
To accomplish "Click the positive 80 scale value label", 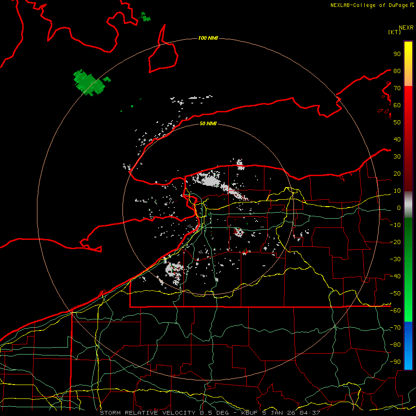I will coord(397,71).
